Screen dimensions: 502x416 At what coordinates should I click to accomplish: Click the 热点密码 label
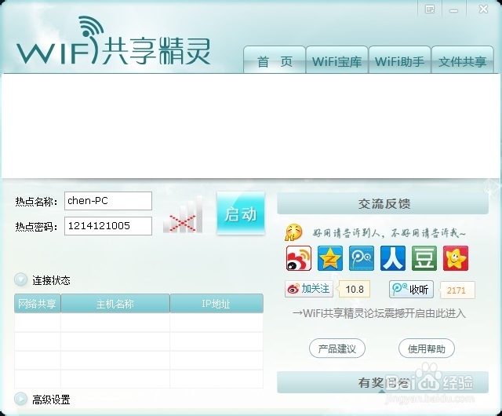pos(36,227)
